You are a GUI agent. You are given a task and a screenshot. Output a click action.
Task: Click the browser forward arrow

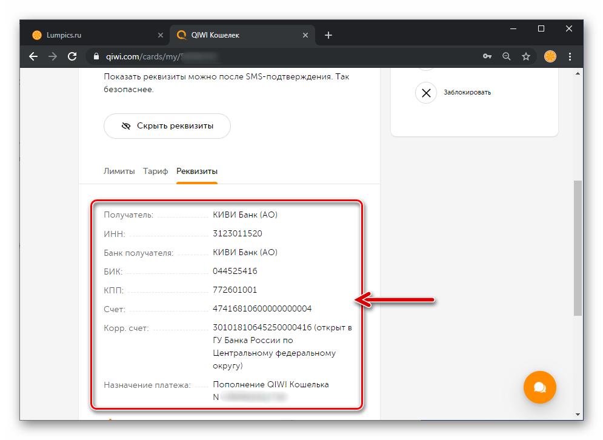click(53, 56)
